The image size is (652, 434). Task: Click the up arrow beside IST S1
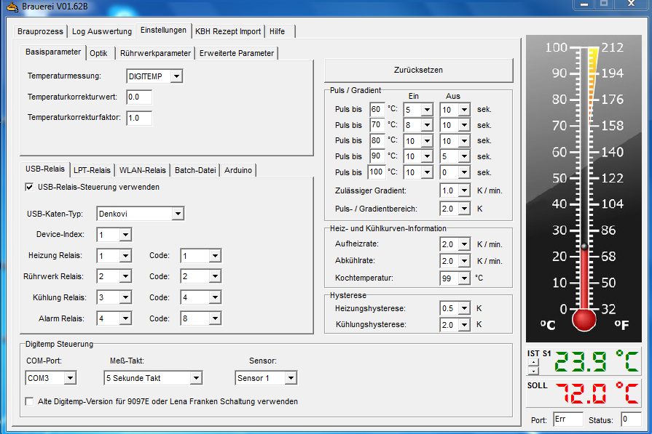pyautogui.click(x=533, y=362)
